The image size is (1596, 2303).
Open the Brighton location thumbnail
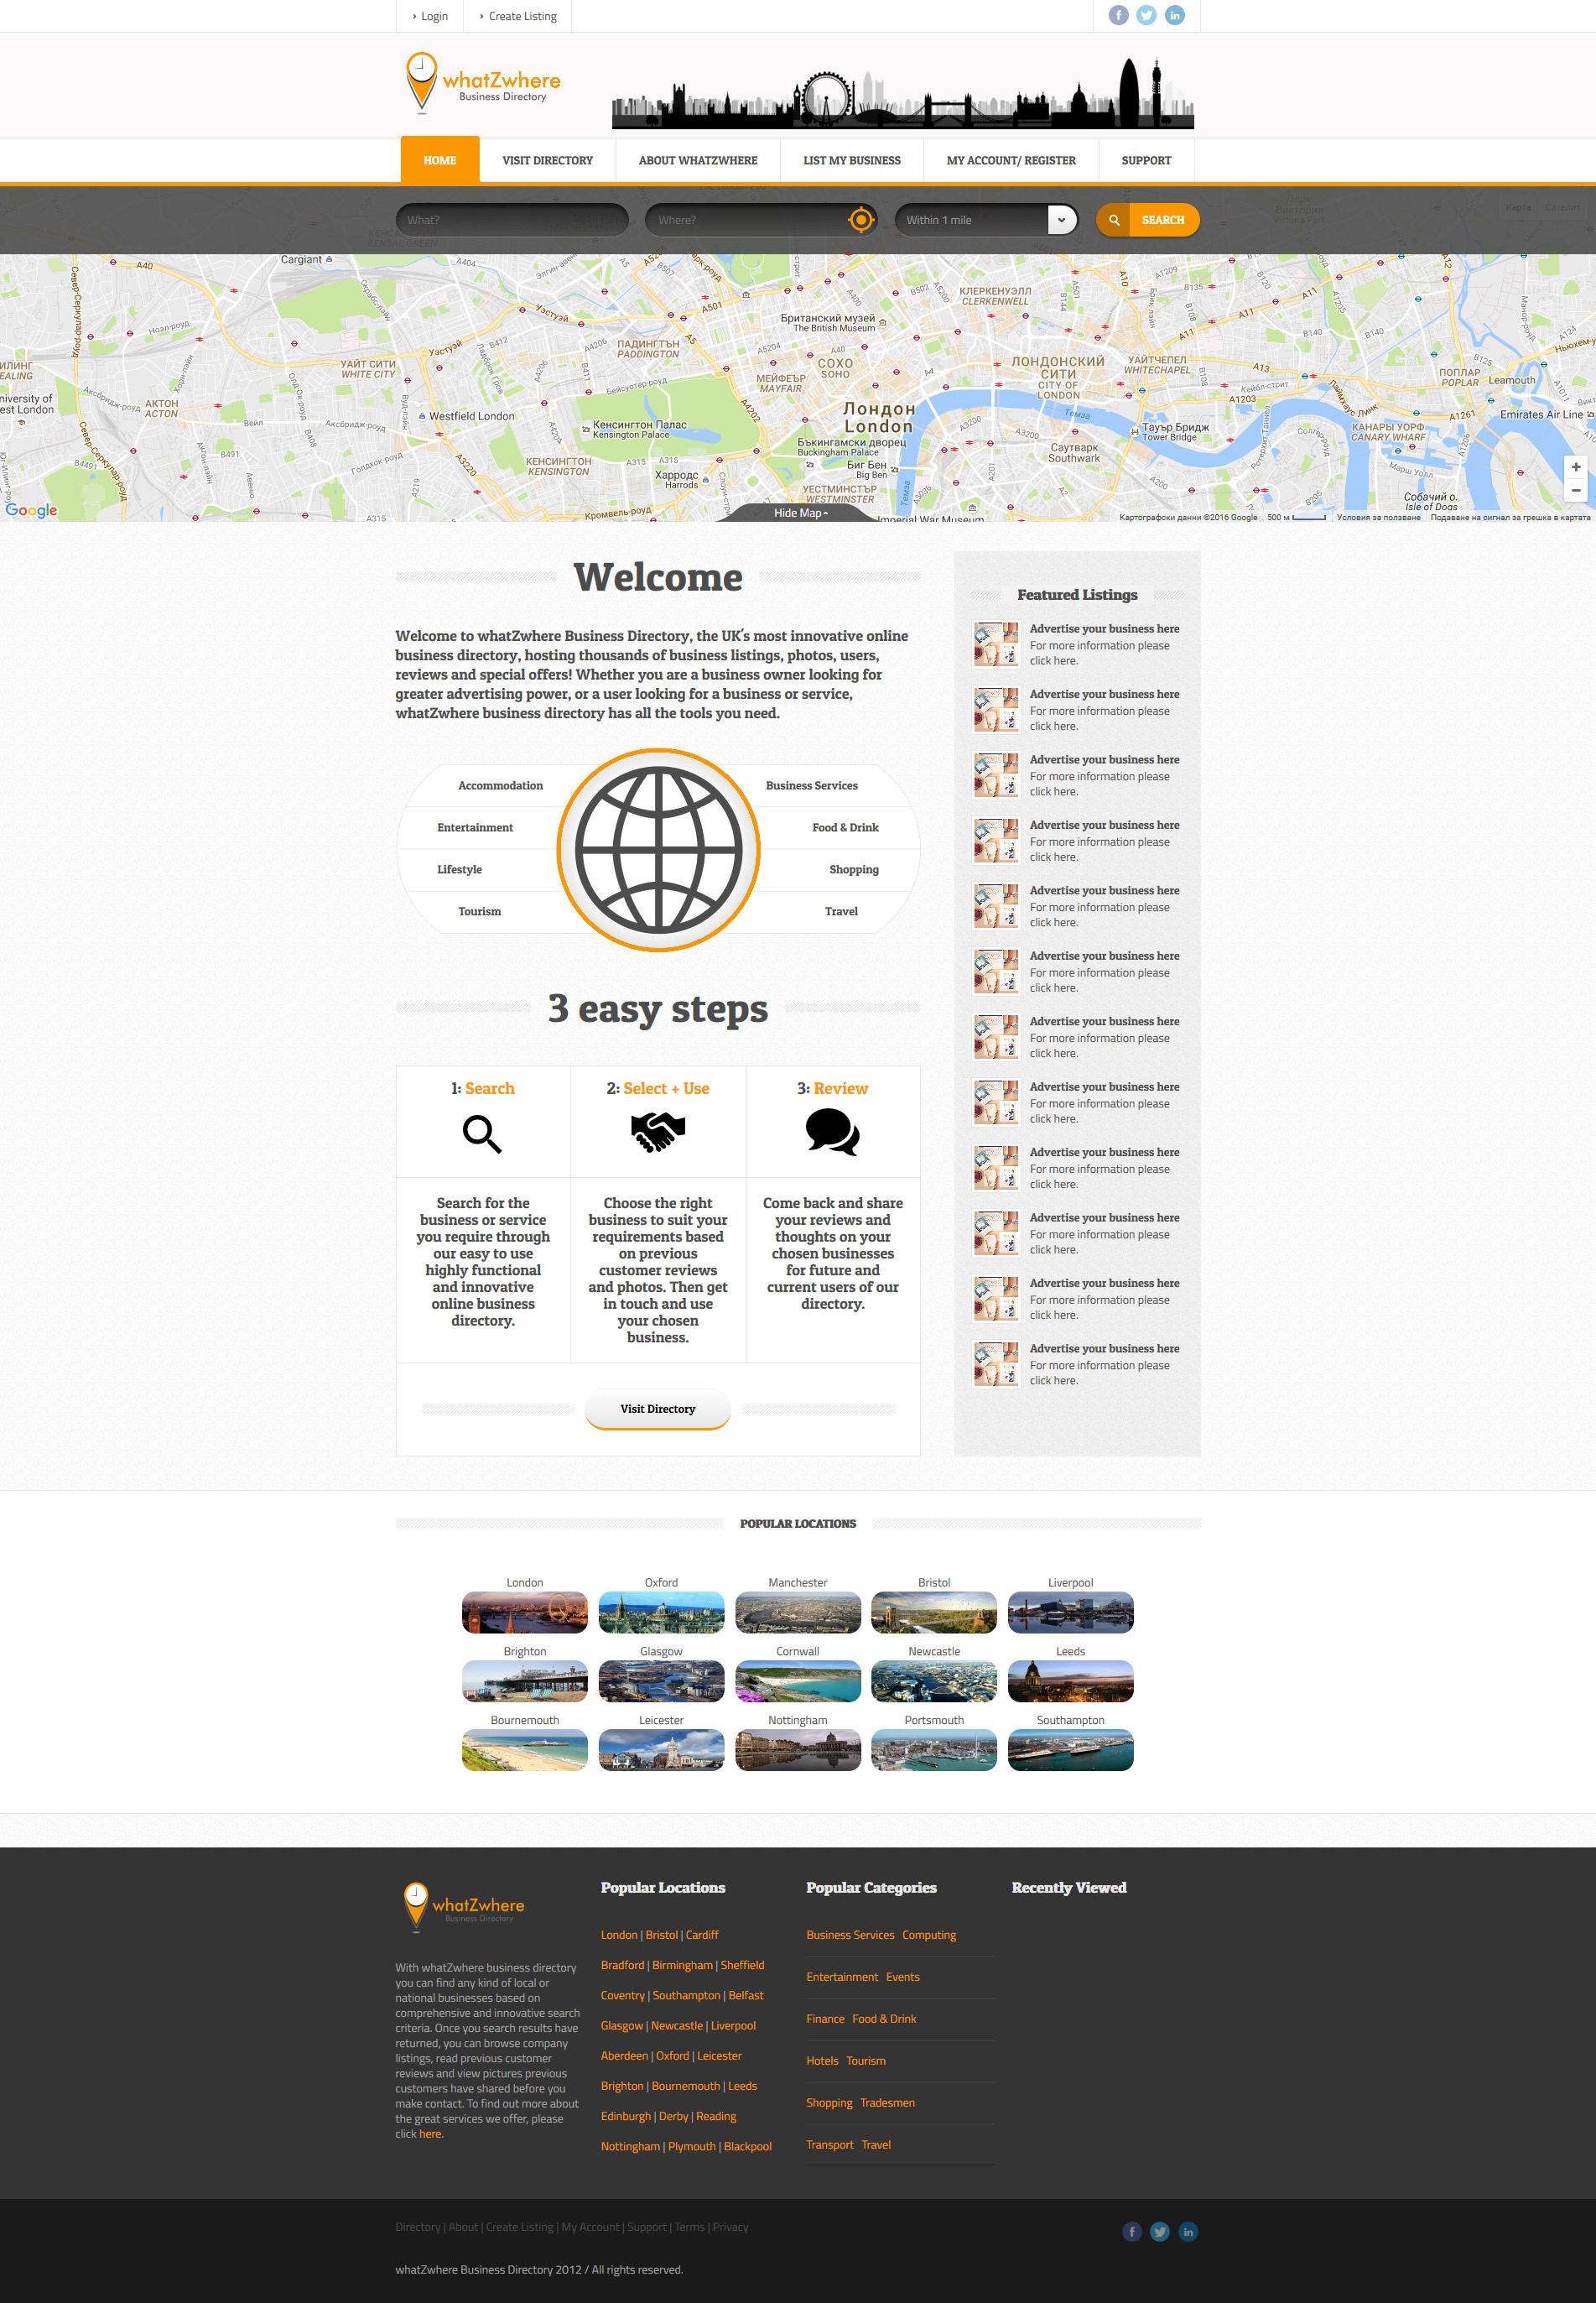[x=524, y=1680]
